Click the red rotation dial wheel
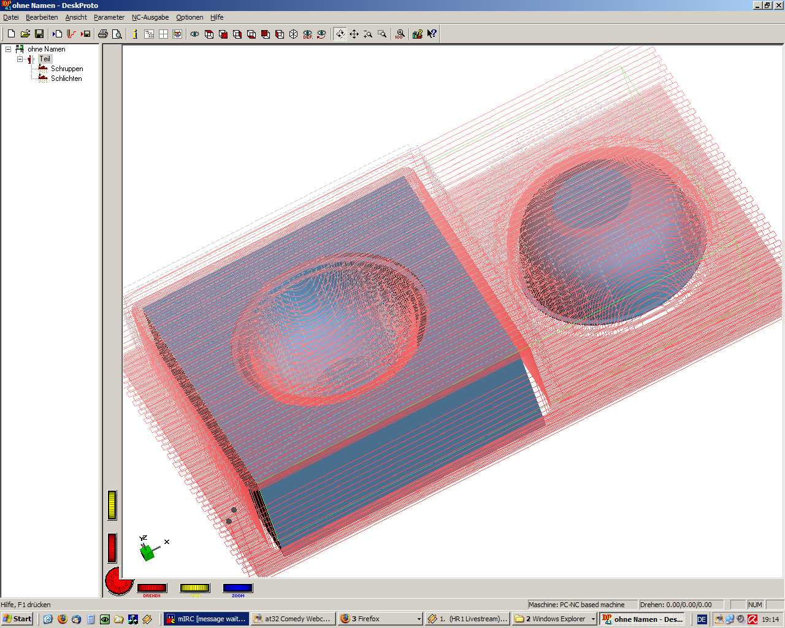This screenshot has width=785, height=628. 118,581
